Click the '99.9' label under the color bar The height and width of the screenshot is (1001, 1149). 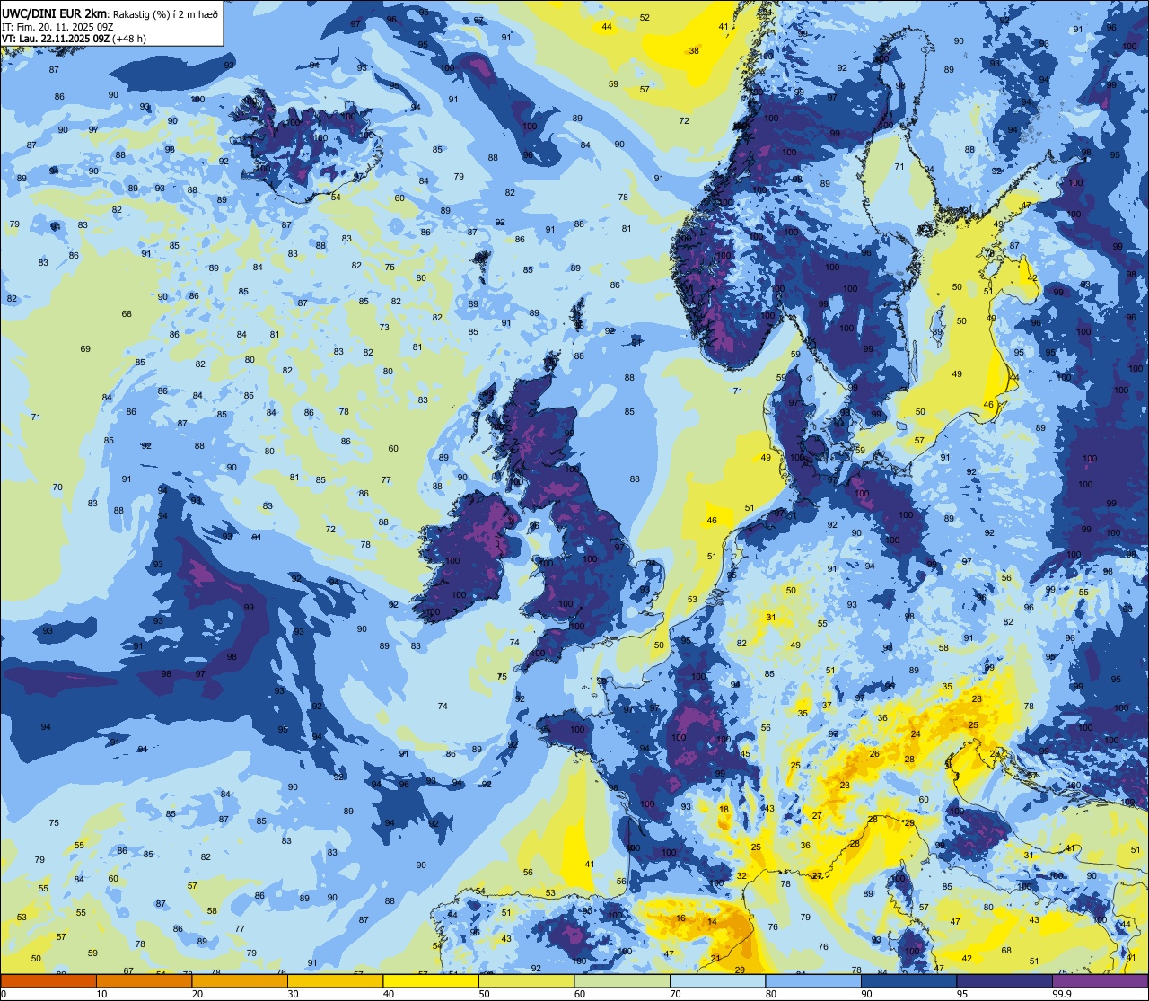tap(1062, 994)
